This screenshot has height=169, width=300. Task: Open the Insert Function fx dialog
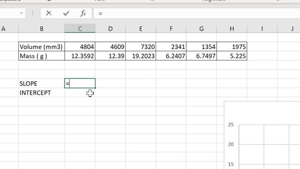click(x=83, y=13)
